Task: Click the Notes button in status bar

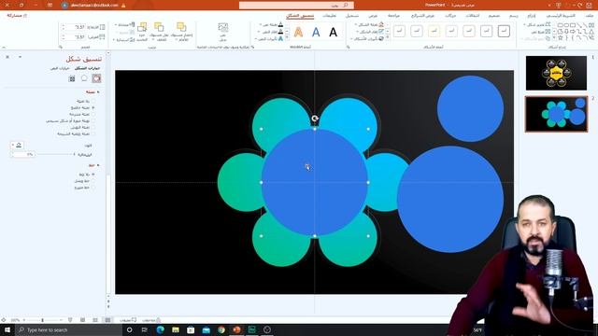Action: click(x=151, y=320)
